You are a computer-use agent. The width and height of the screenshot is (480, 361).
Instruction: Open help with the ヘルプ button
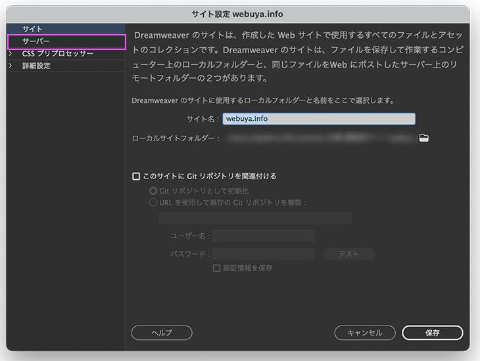tap(162, 333)
